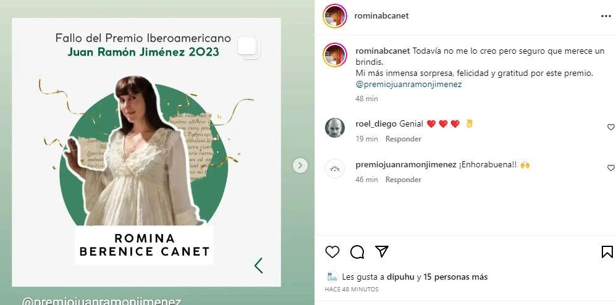Open rominabcanet avatar beside the caption
The width and height of the screenshot is (616, 305).
click(x=335, y=54)
